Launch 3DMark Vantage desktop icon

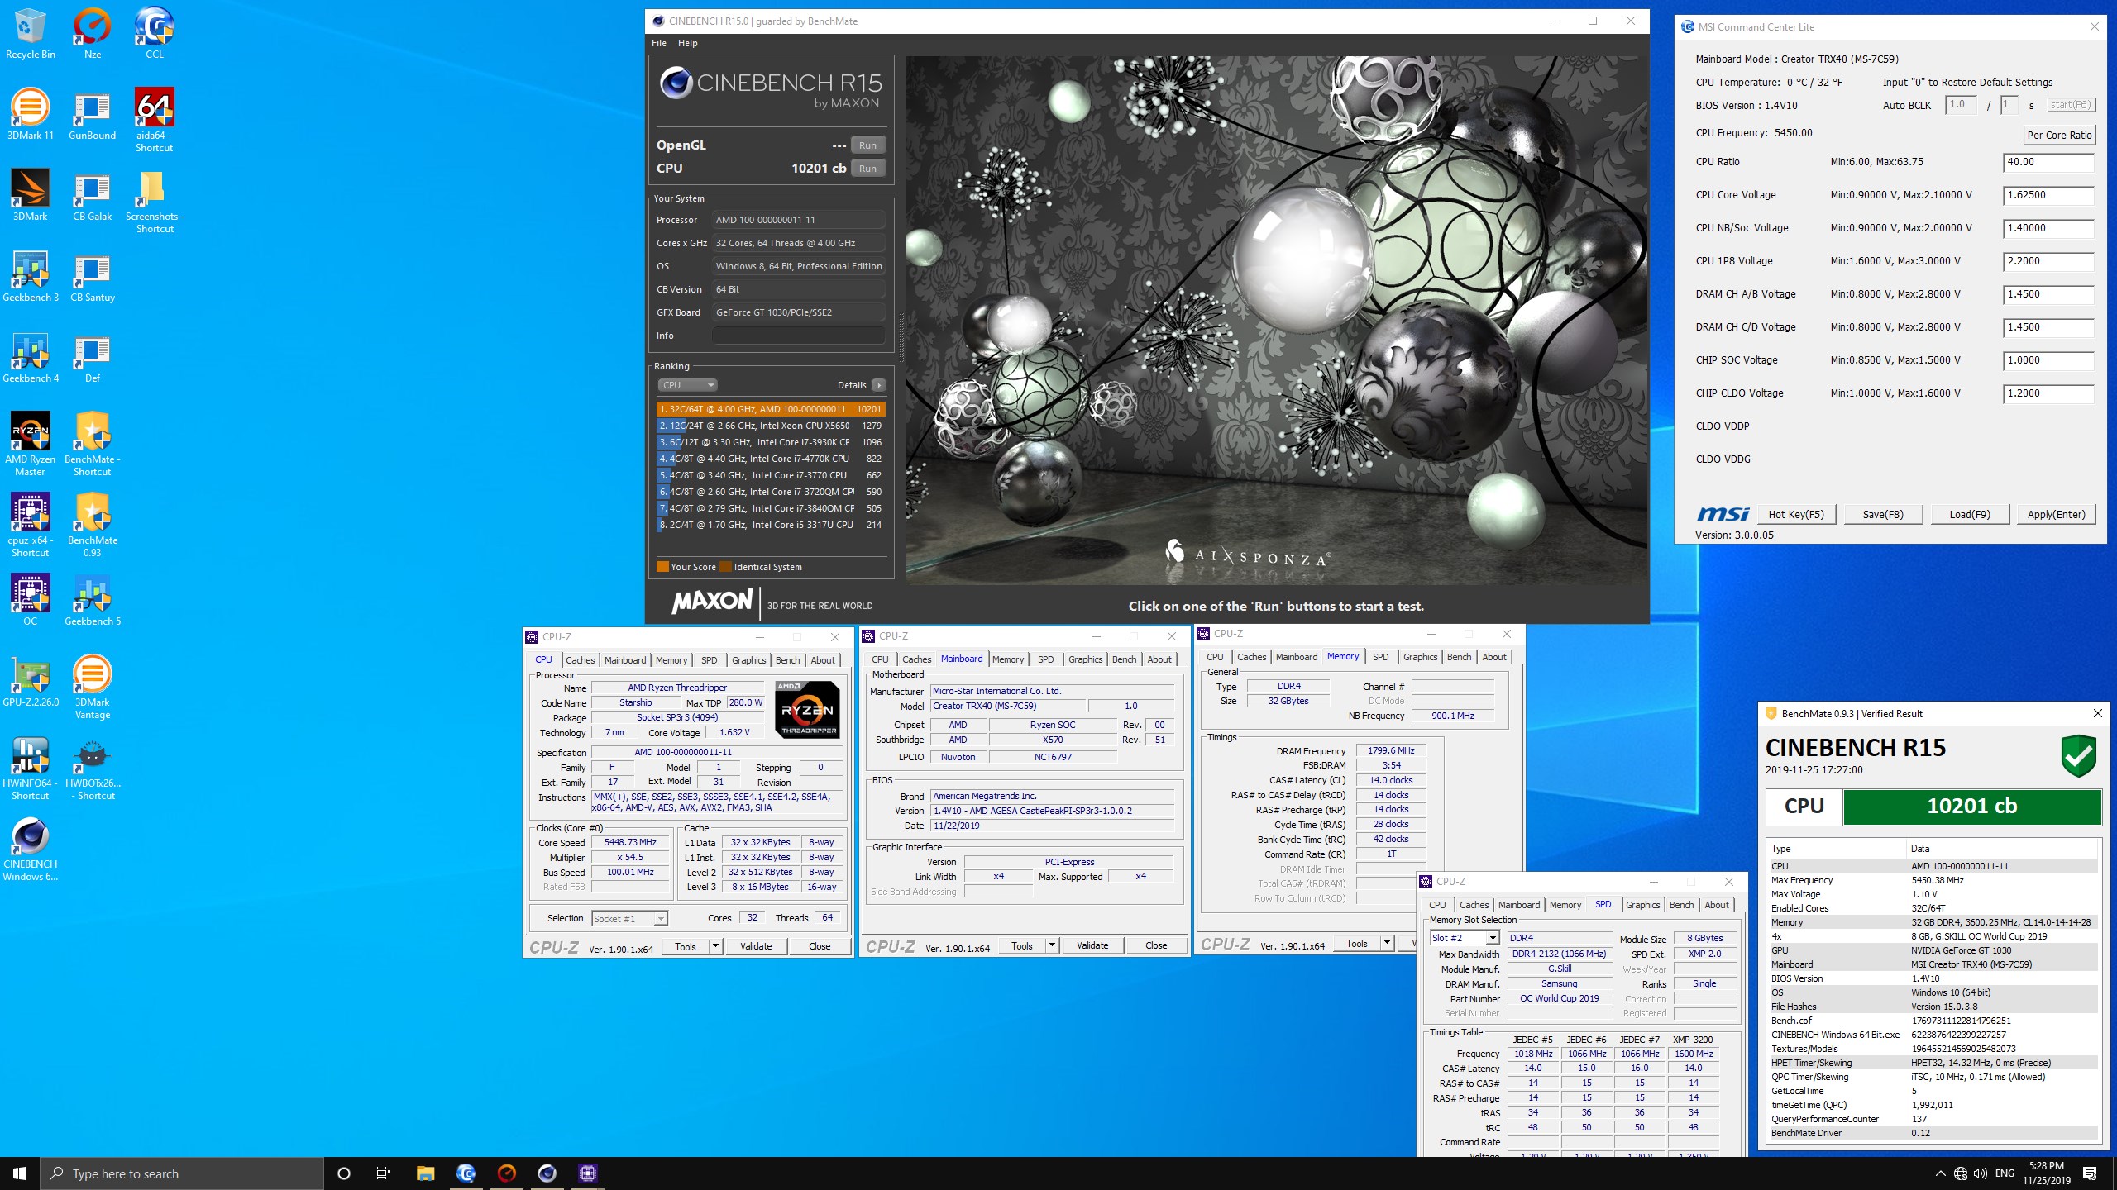[93, 687]
